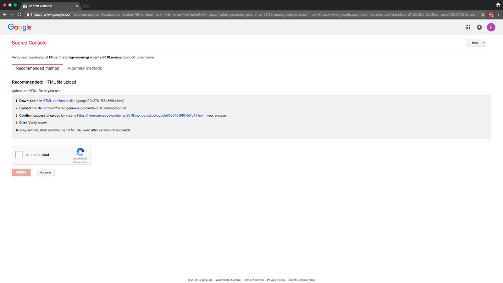Click the reCAPTCHA logo
503x283 pixels.
coord(80,152)
